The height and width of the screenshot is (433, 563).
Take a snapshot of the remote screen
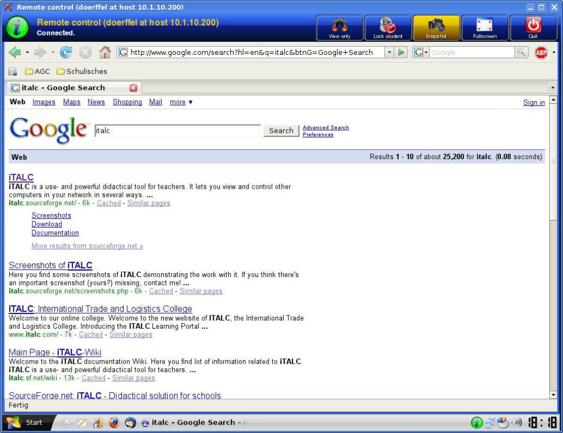point(436,28)
